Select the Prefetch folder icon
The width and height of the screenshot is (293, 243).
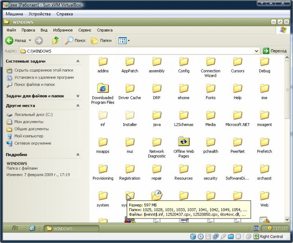(264, 142)
